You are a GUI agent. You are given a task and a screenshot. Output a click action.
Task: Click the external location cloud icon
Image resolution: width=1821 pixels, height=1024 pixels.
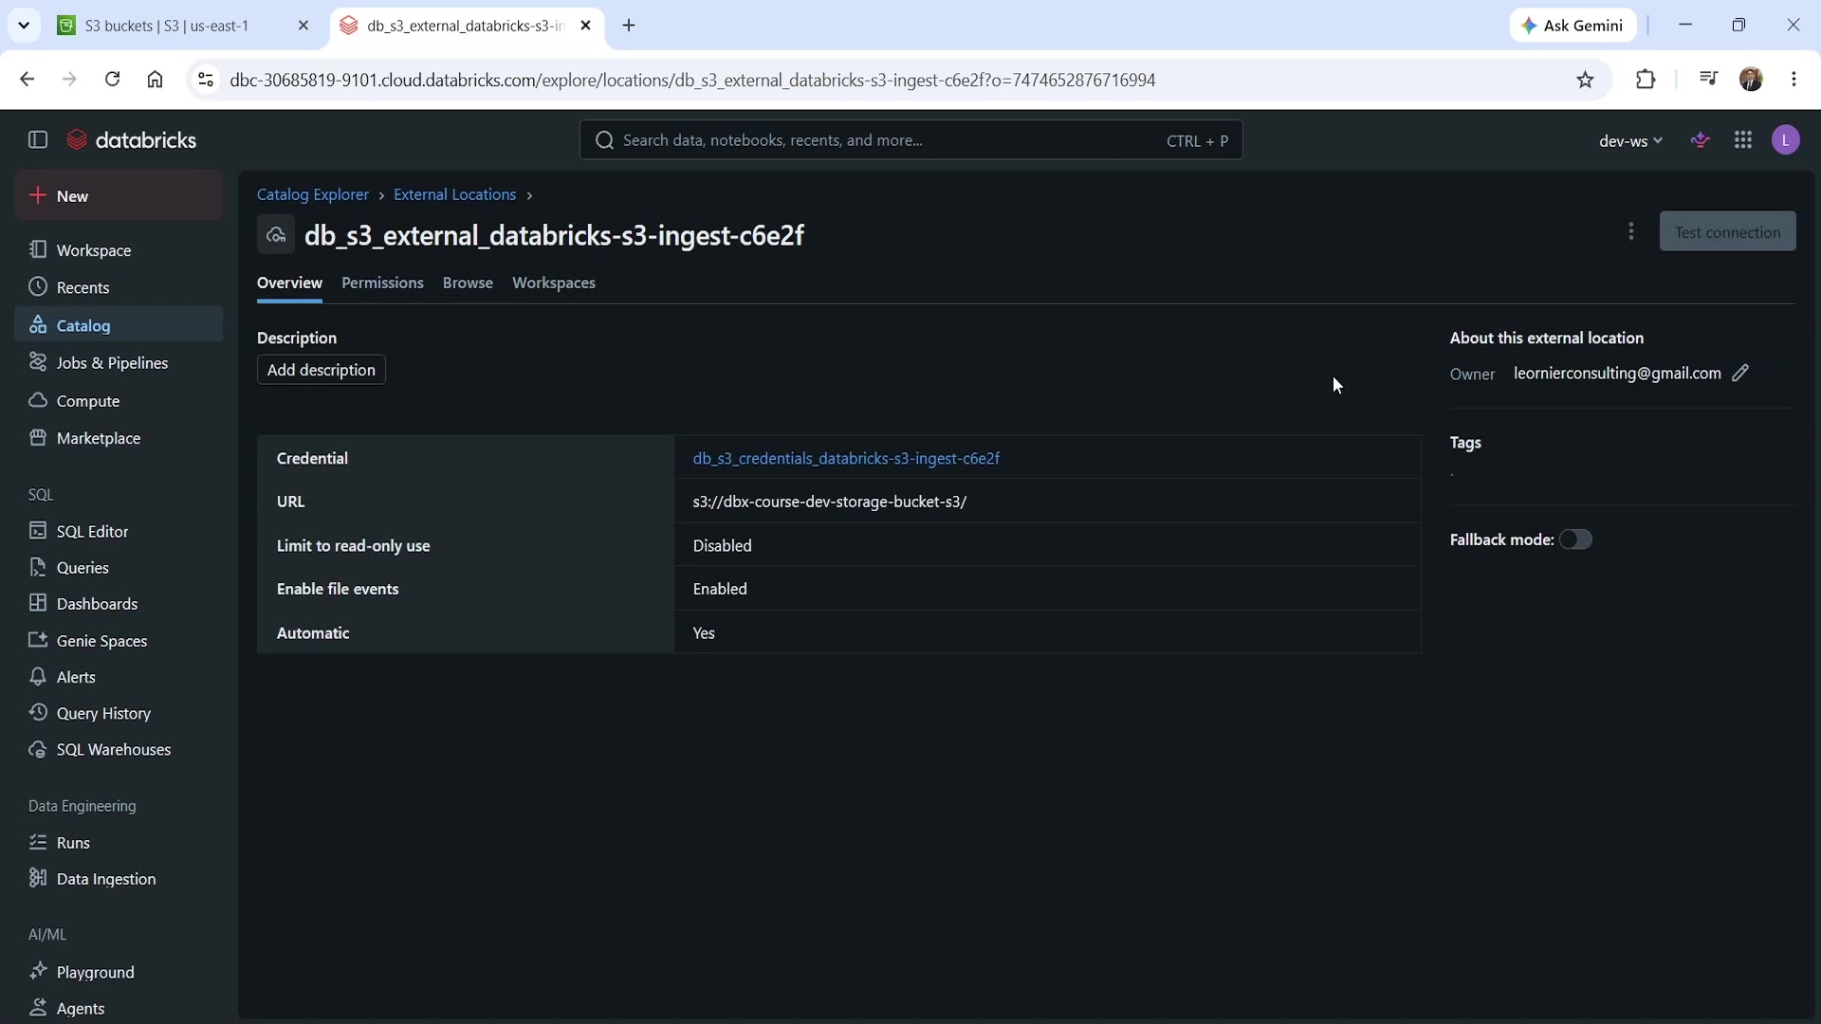[x=276, y=235]
